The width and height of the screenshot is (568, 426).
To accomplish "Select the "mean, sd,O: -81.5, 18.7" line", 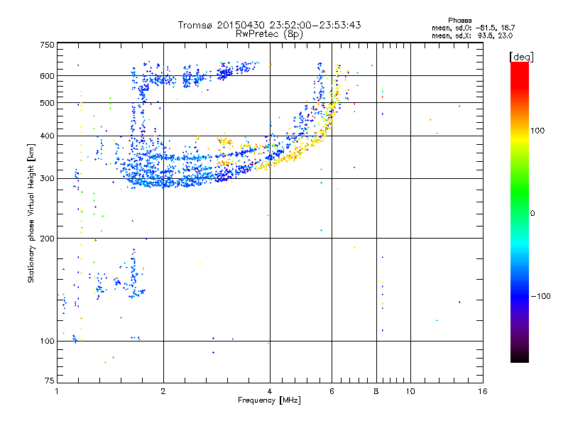I will (473, 28).
